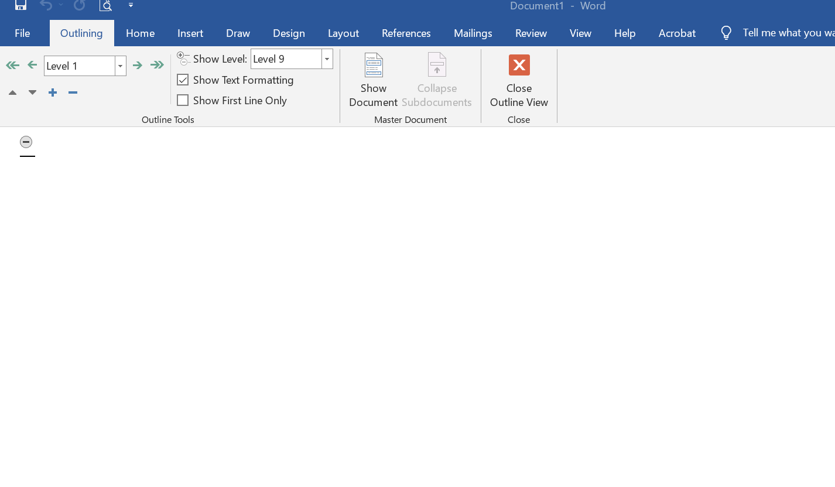
Task: Switch to the View tab
Action: point(580,33)
